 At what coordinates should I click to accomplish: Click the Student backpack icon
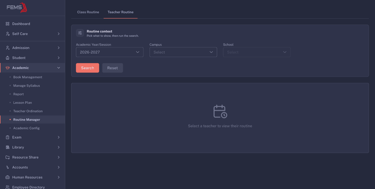click(8, 58)
